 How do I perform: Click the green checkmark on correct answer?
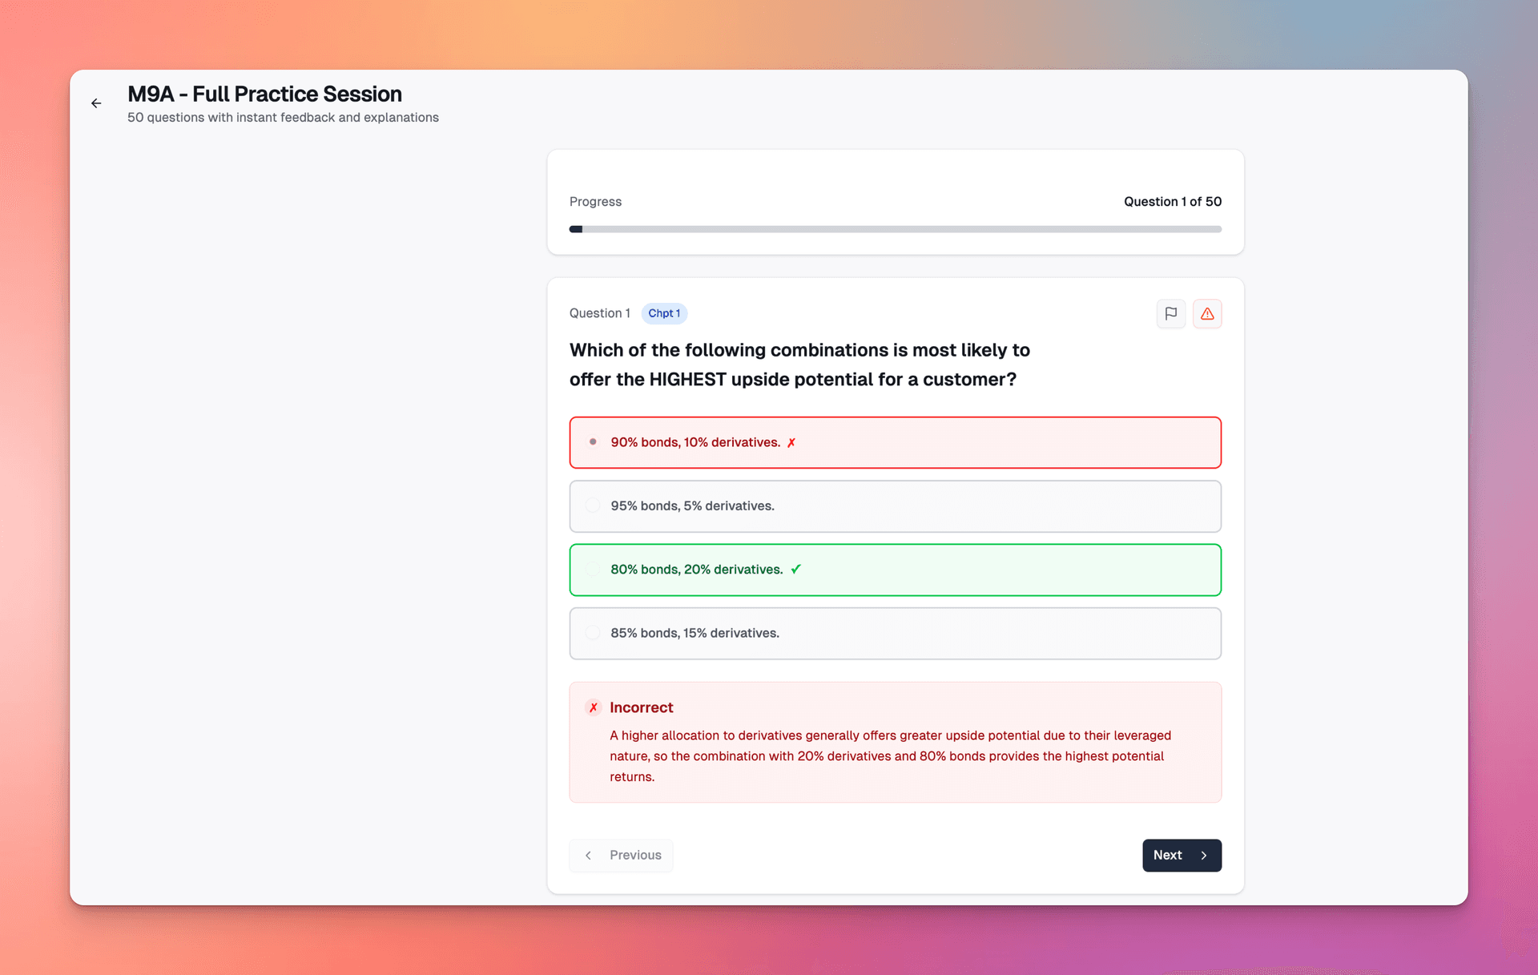point(795,570)
